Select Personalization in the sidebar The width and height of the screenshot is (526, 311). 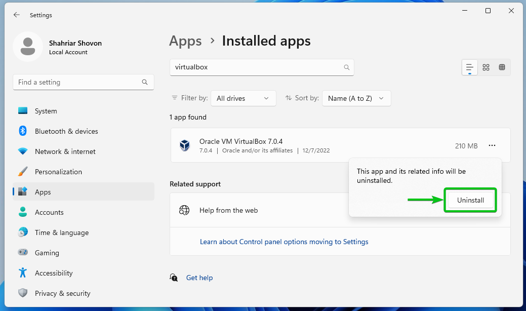(x=58, y=172)
